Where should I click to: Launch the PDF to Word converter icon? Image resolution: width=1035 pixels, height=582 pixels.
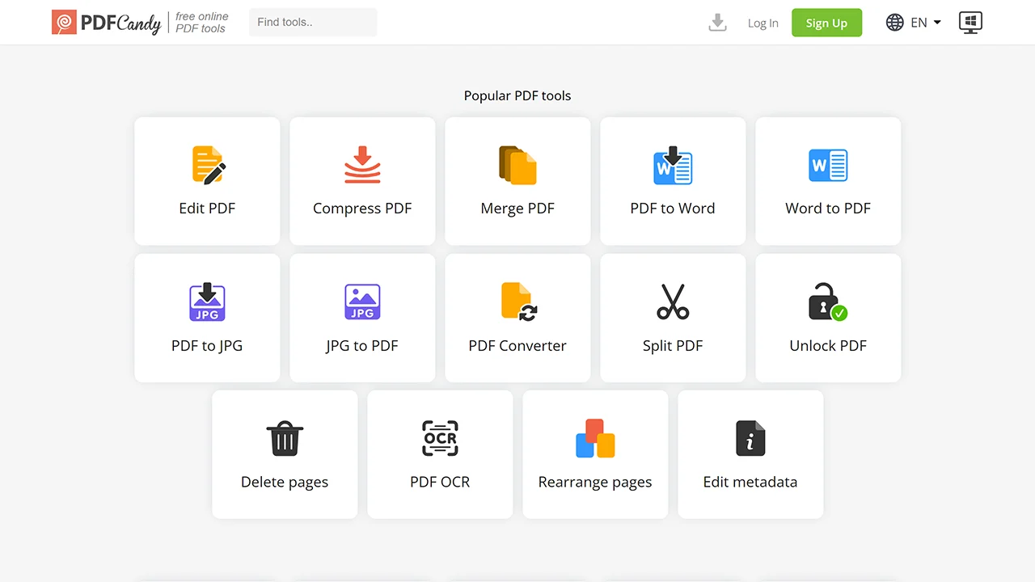tap(673, 165)
